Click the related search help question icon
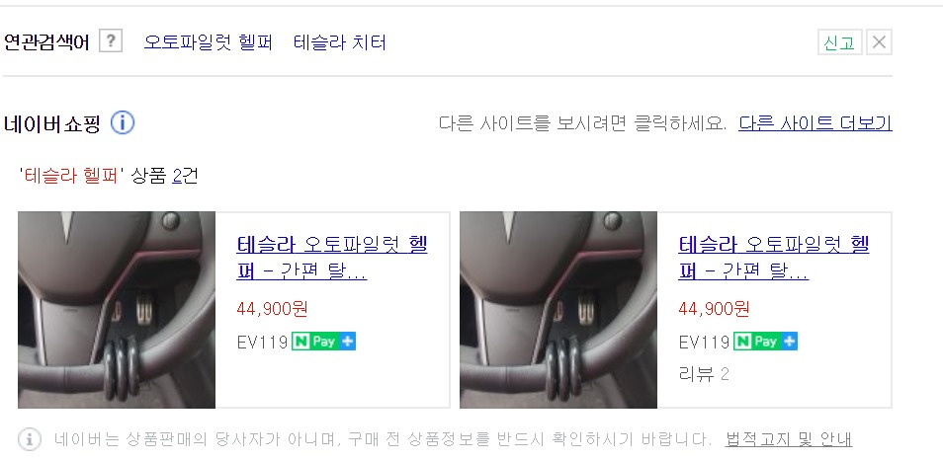The image size is (943, 461). (111, 42)
